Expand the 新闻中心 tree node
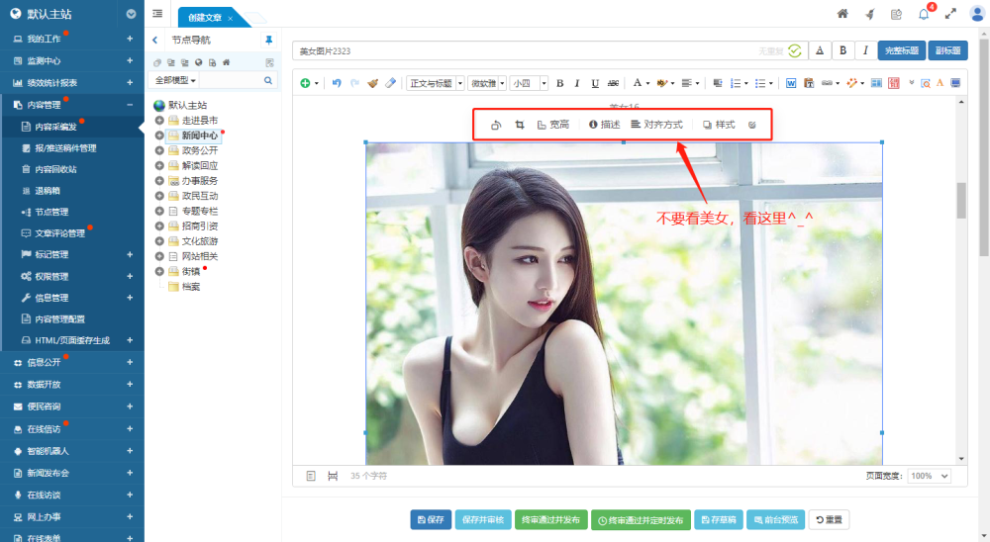This screenshot has height=542, width=990. tap(160, 135)
